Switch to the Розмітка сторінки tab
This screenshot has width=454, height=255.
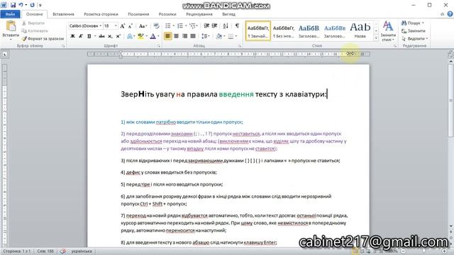coord(101,14)
